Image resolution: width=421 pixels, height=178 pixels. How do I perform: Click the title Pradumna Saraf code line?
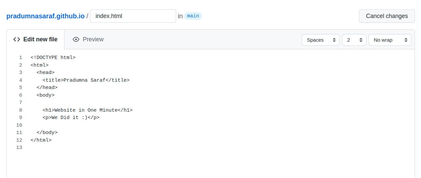(86, 80)
